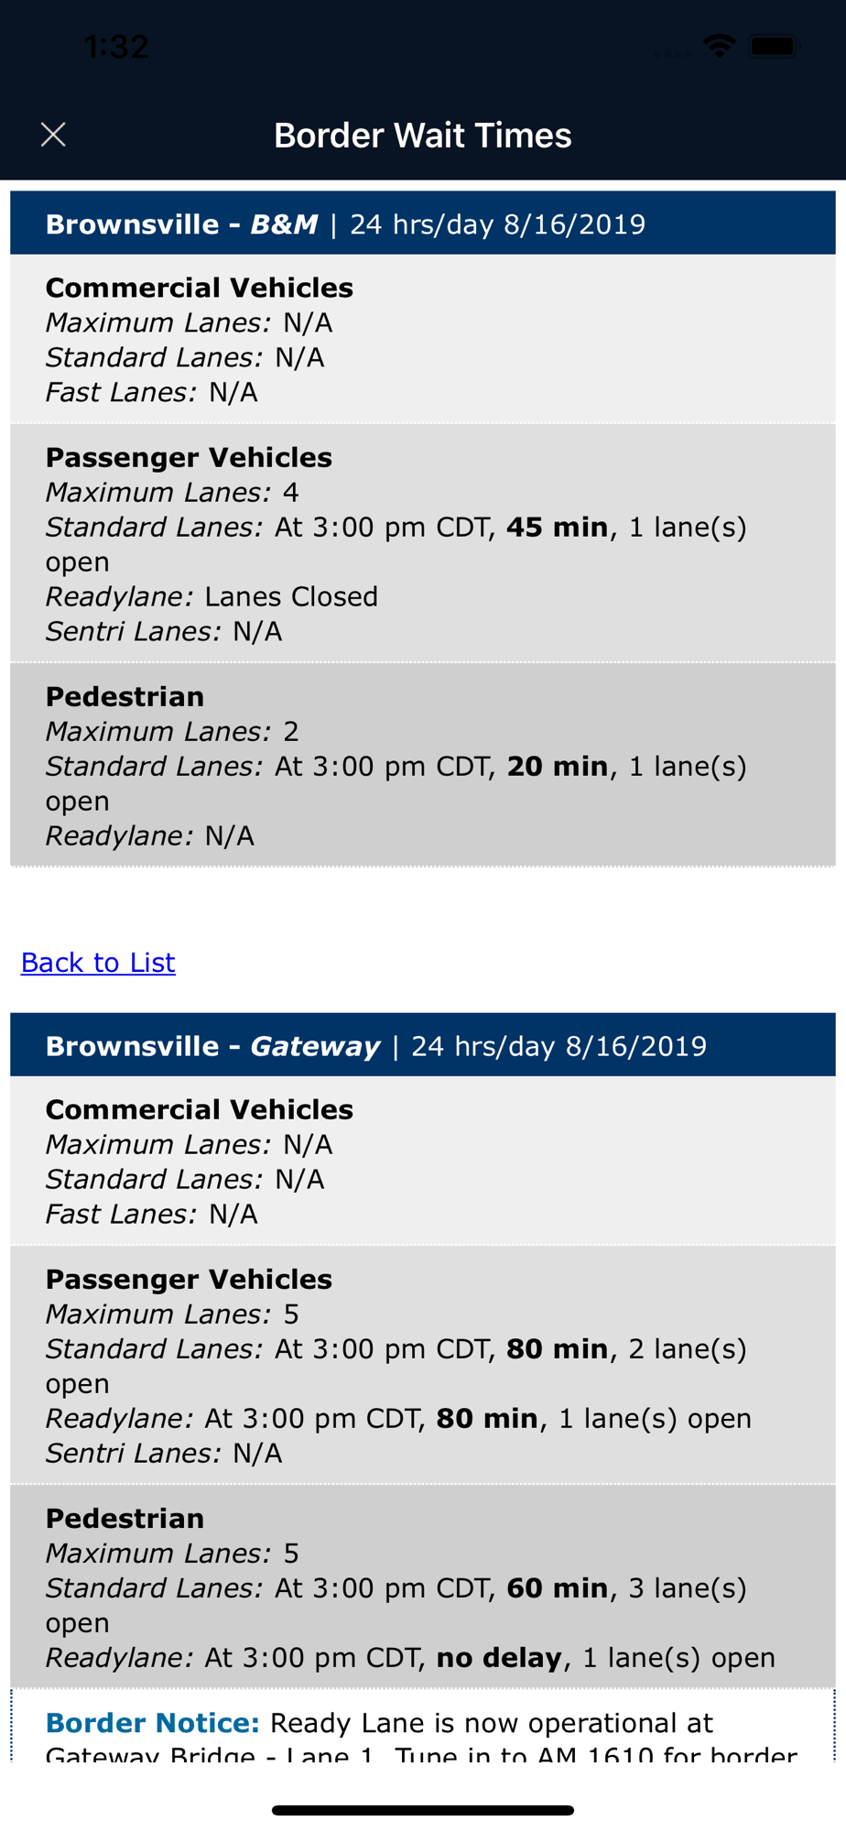Screen dimensions: 846x1832
Task: Tap the home indicator bar
Action: coord(423,1810)
